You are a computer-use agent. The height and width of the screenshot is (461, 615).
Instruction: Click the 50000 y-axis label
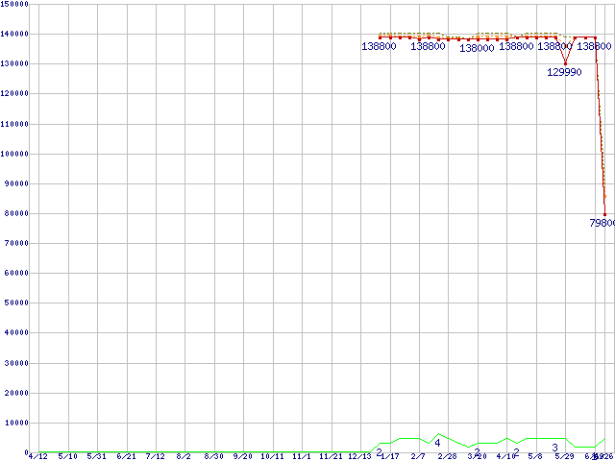(16, 303)
